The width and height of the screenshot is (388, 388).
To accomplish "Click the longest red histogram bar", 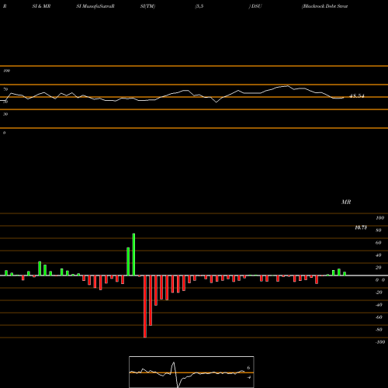I will [145, 307].
